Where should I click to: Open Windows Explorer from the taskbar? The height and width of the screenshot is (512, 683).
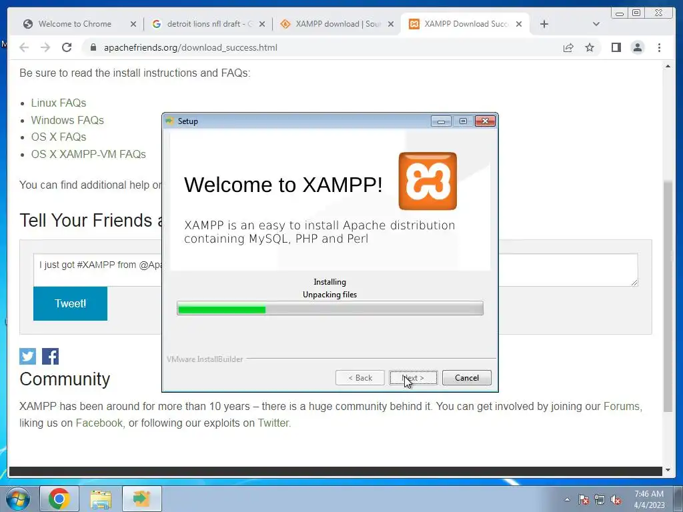101,499
